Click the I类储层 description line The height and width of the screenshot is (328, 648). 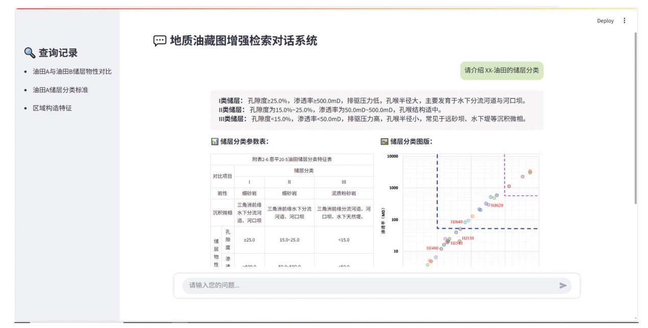(372, 100)
